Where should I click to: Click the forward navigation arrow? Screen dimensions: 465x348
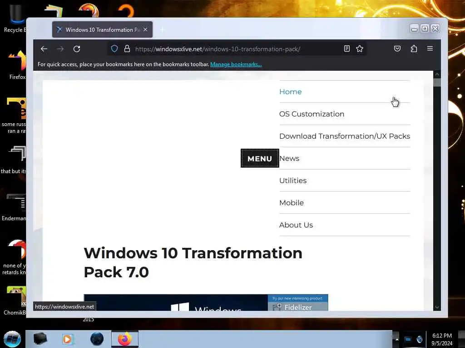pyautogui.click(x=60, y=49)
